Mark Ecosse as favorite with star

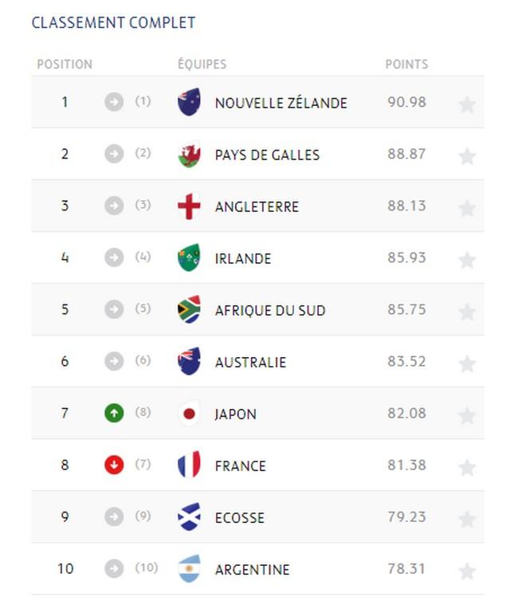[467, 520]
